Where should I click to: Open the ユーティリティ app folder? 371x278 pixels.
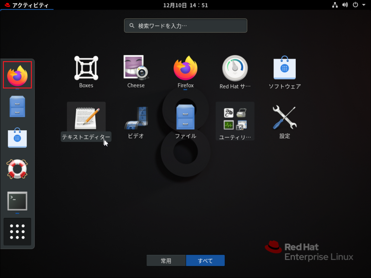tap(235, 122)
